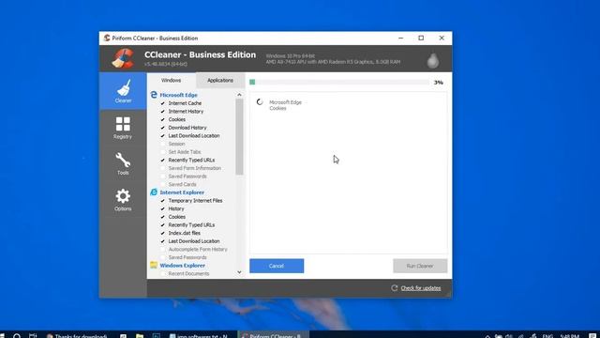
Task: Click the cleaner list vertical scrollbar thumb
Action: (x=240, y=137)
